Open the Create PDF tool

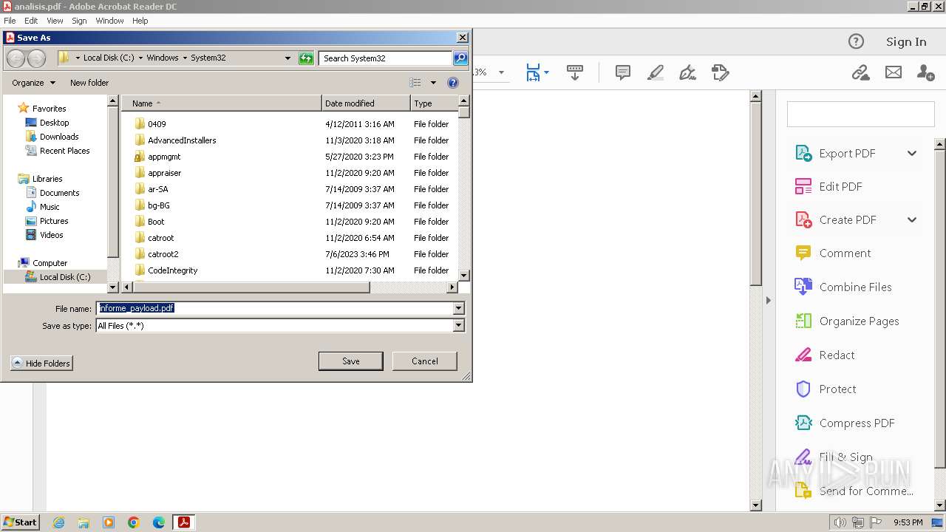coord(835,220)
